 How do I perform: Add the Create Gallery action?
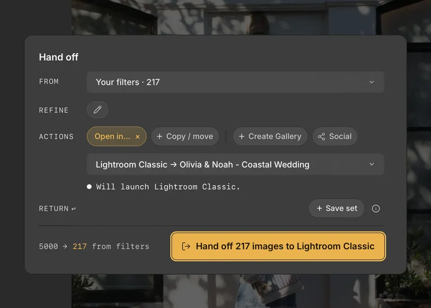(270, 136)
